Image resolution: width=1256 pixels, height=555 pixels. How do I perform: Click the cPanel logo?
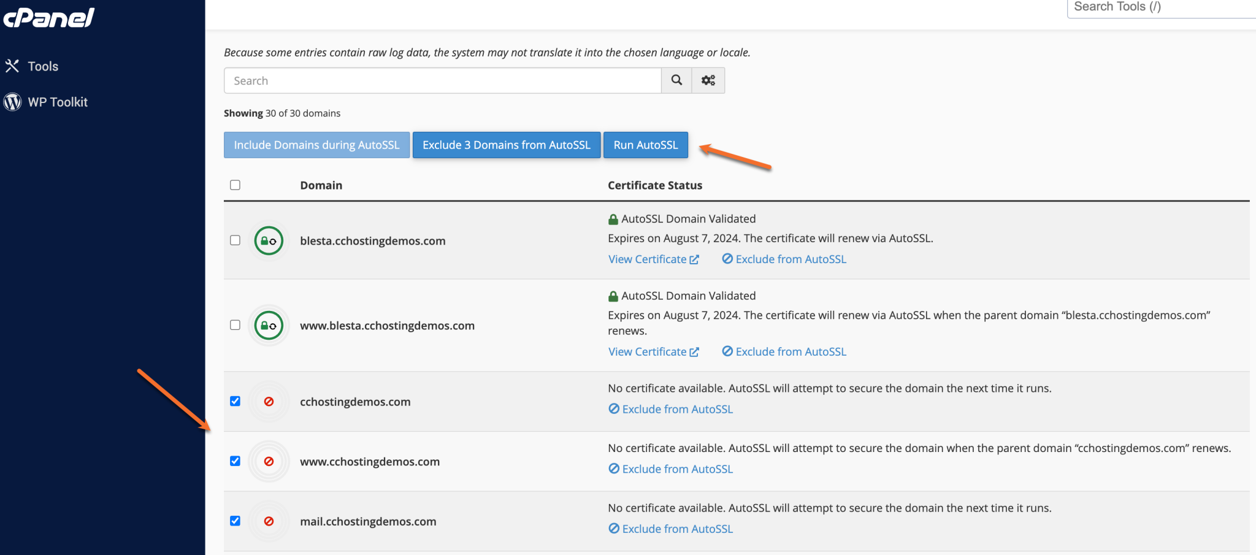click(49, 17)
